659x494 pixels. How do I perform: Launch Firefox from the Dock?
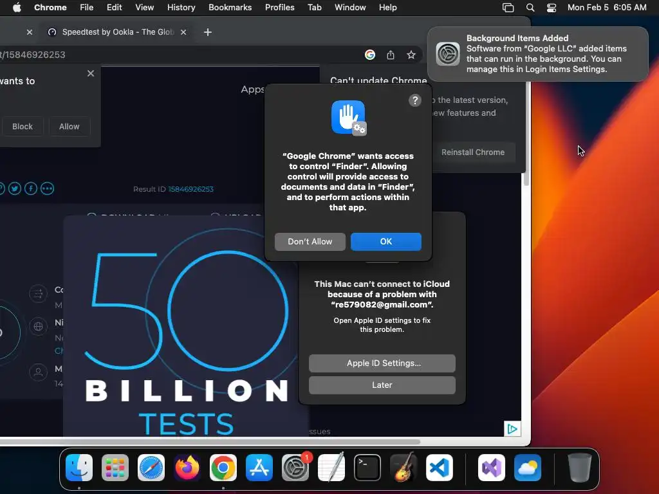coord(187,468)
